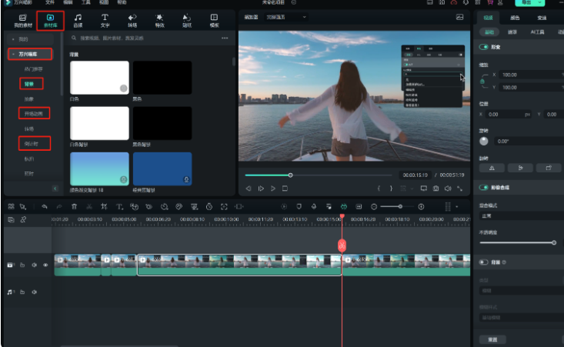This screenshot has height=347, width=564.
Task: Toggle the 形变 (transform) switch
Action: (x=485, y=48)
